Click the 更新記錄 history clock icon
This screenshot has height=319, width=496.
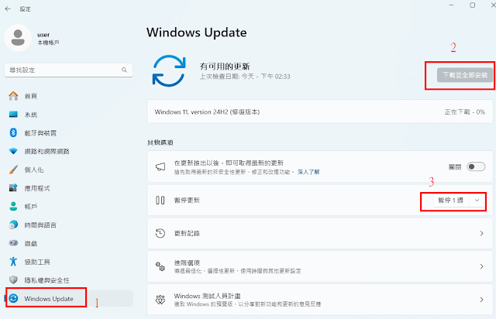[x=160, y=233]
